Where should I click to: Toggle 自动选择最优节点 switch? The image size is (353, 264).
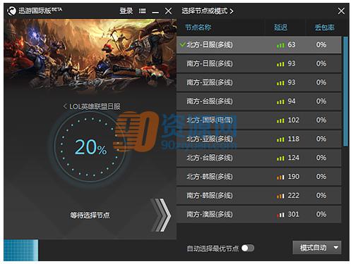(x=248, y=248)
